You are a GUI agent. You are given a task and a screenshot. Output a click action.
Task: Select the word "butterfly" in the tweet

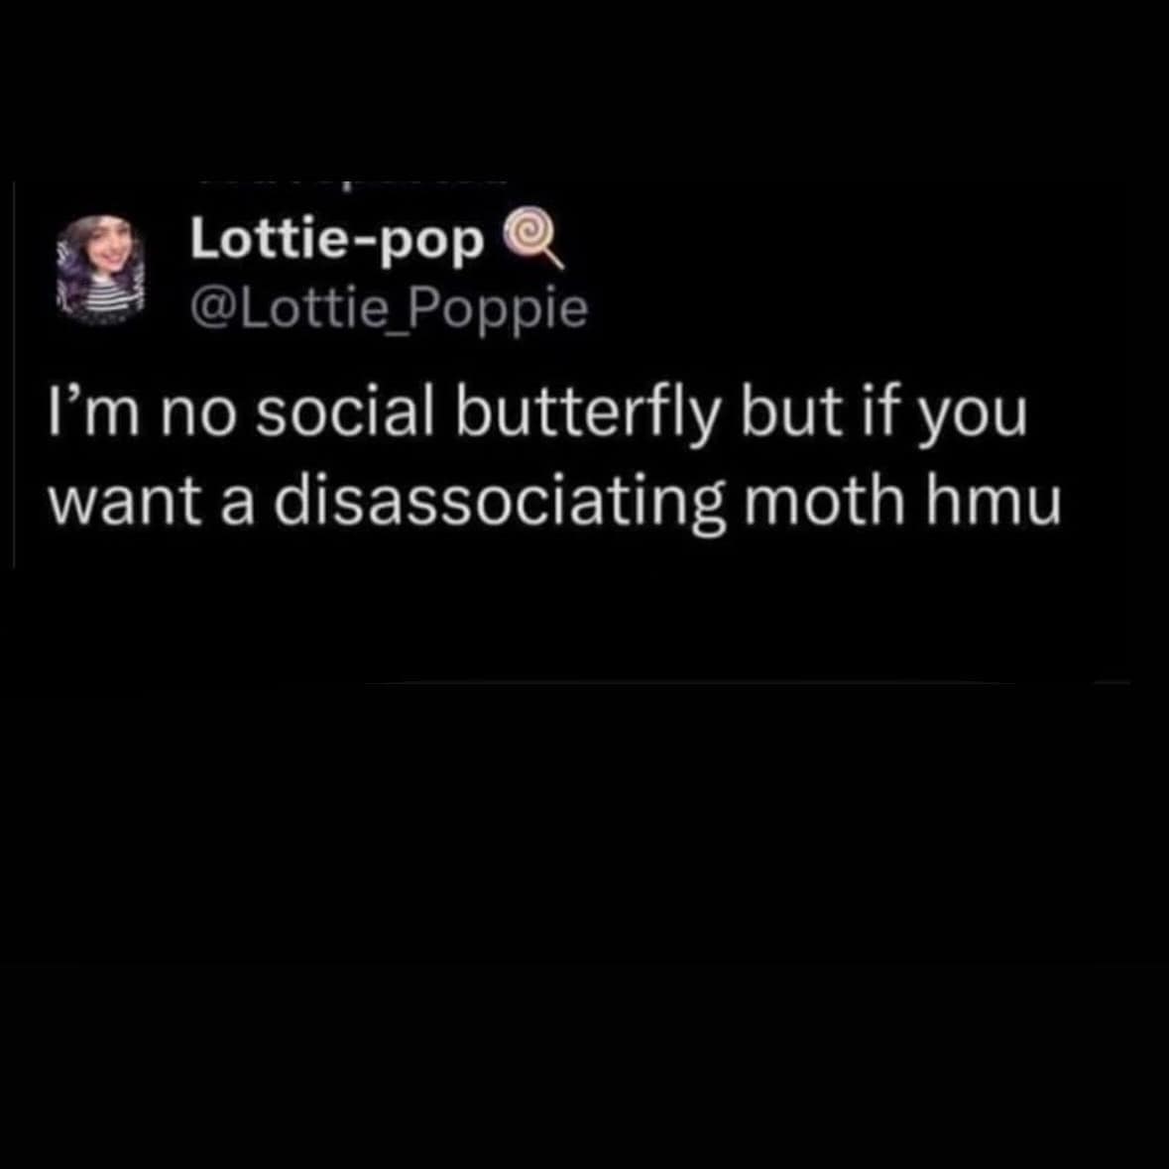click(588, 414)
